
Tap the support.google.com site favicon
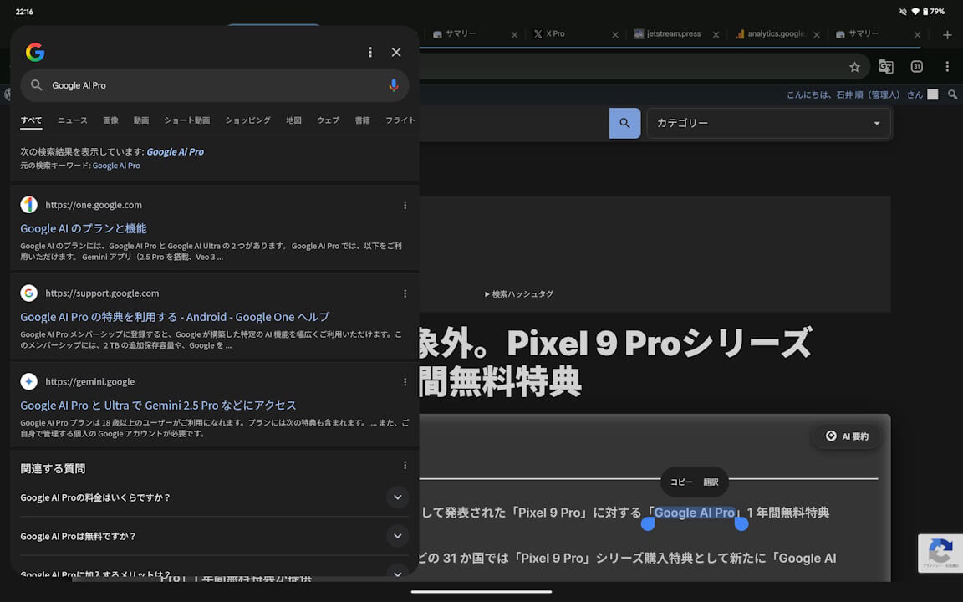(x=29, y=293)
